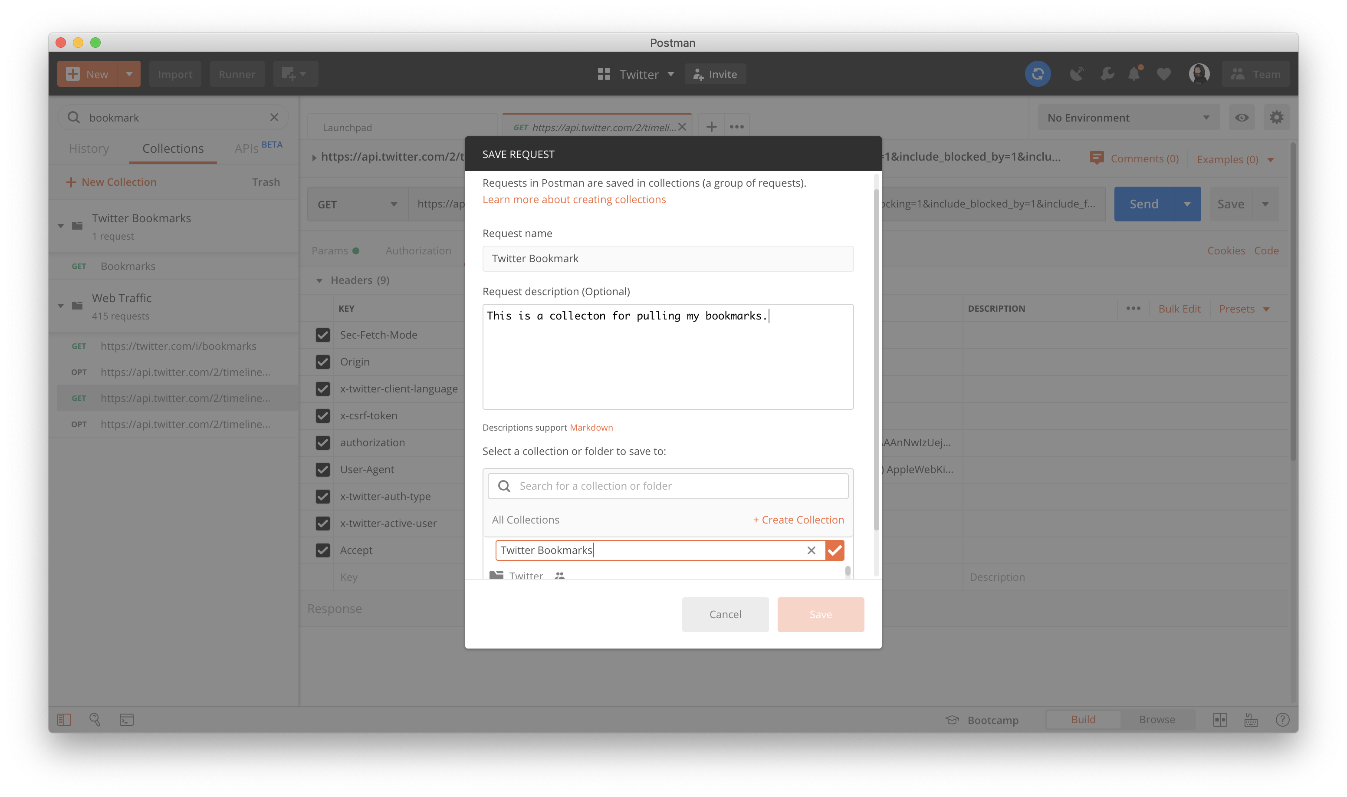This screenshot has width=1347, height=797.
Task: Confirm new collection name with checkmark
Action: coord(835,550)
